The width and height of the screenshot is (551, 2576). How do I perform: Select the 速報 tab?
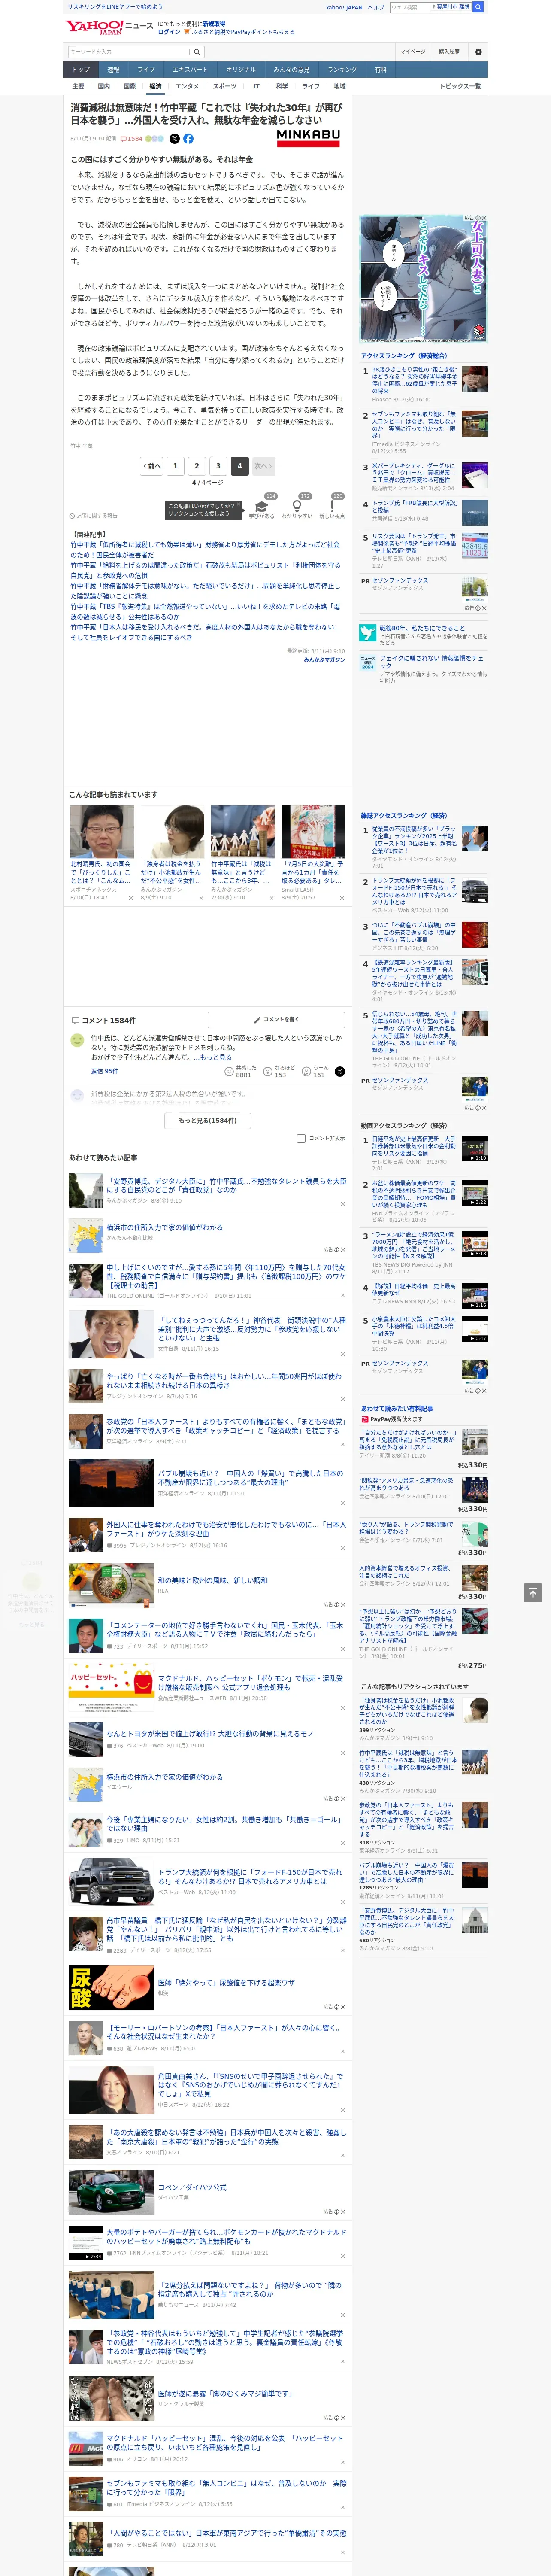click(113, 70)
